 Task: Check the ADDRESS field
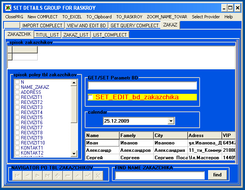pyautogui.click(x=17, y=92)
